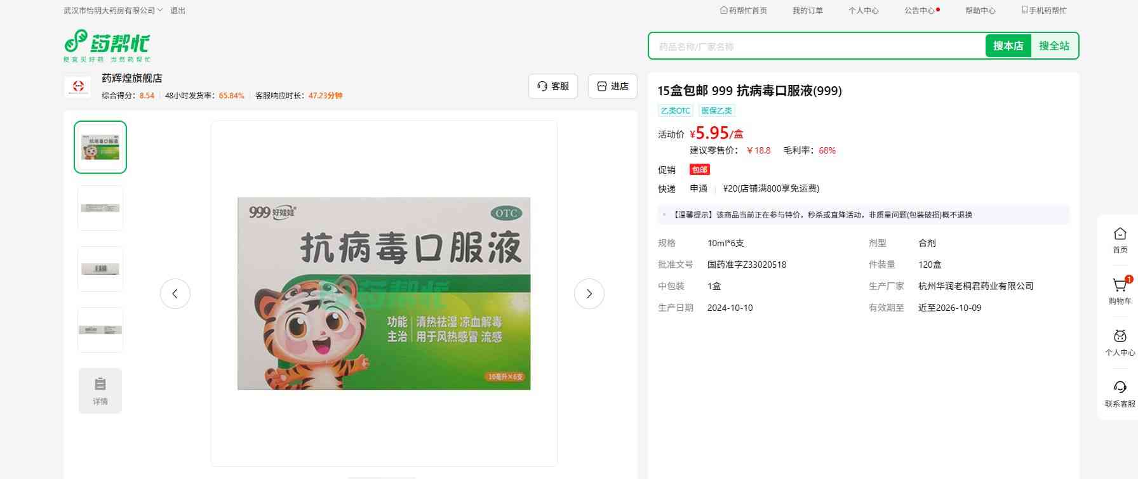
Task: Click the 药辉煌旗舰店 store logo
Action: click(79, 87)
